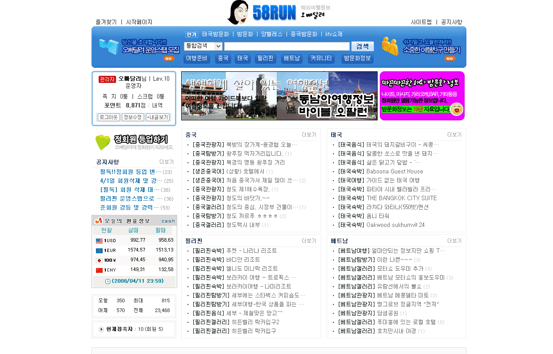Screen dimensions: 553x354
Task: Click the 인기 popular tag icon
Action: (191, 34)
